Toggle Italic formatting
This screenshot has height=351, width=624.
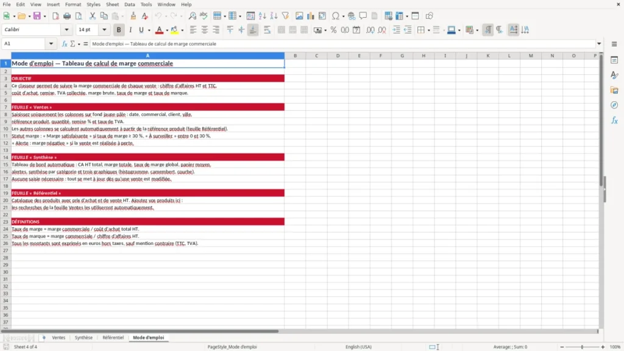130,30
